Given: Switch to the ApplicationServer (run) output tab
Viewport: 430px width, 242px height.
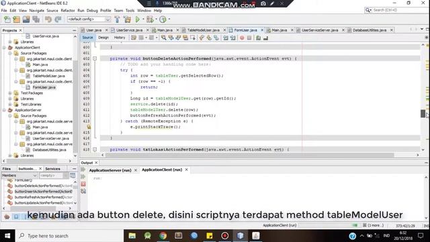Looking at the screenshot, I should pos(110,170).
